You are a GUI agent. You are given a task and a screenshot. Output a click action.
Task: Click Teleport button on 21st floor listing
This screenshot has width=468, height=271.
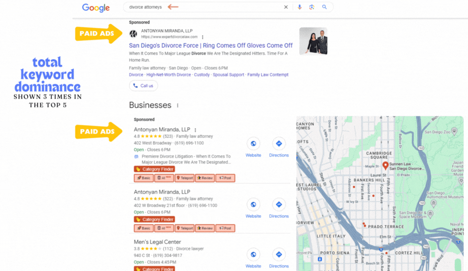click(x=184, y=228)
